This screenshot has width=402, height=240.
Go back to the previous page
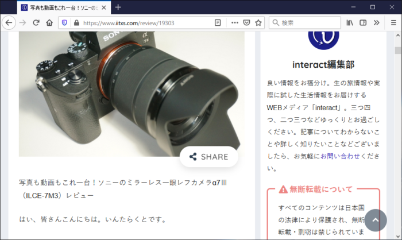(x=9, y=23)
